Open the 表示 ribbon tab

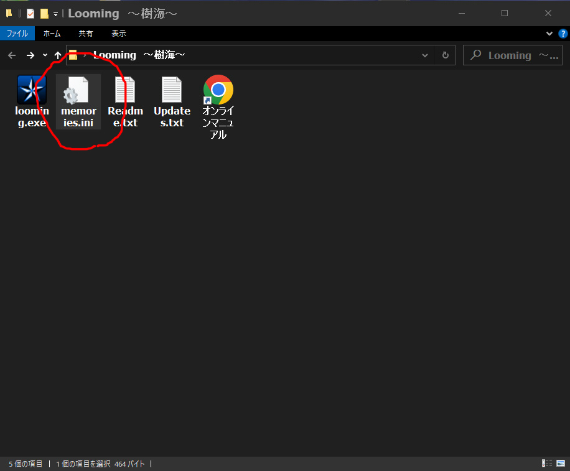point(118,34)
